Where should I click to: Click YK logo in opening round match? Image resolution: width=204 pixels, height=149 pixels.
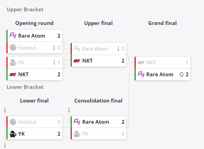13,63
